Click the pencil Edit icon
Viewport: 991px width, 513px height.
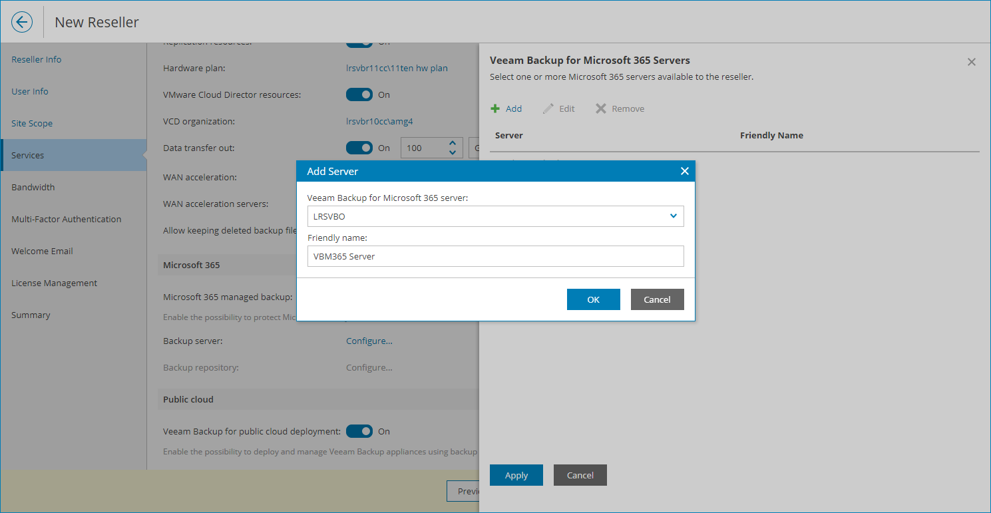(548, 108)
